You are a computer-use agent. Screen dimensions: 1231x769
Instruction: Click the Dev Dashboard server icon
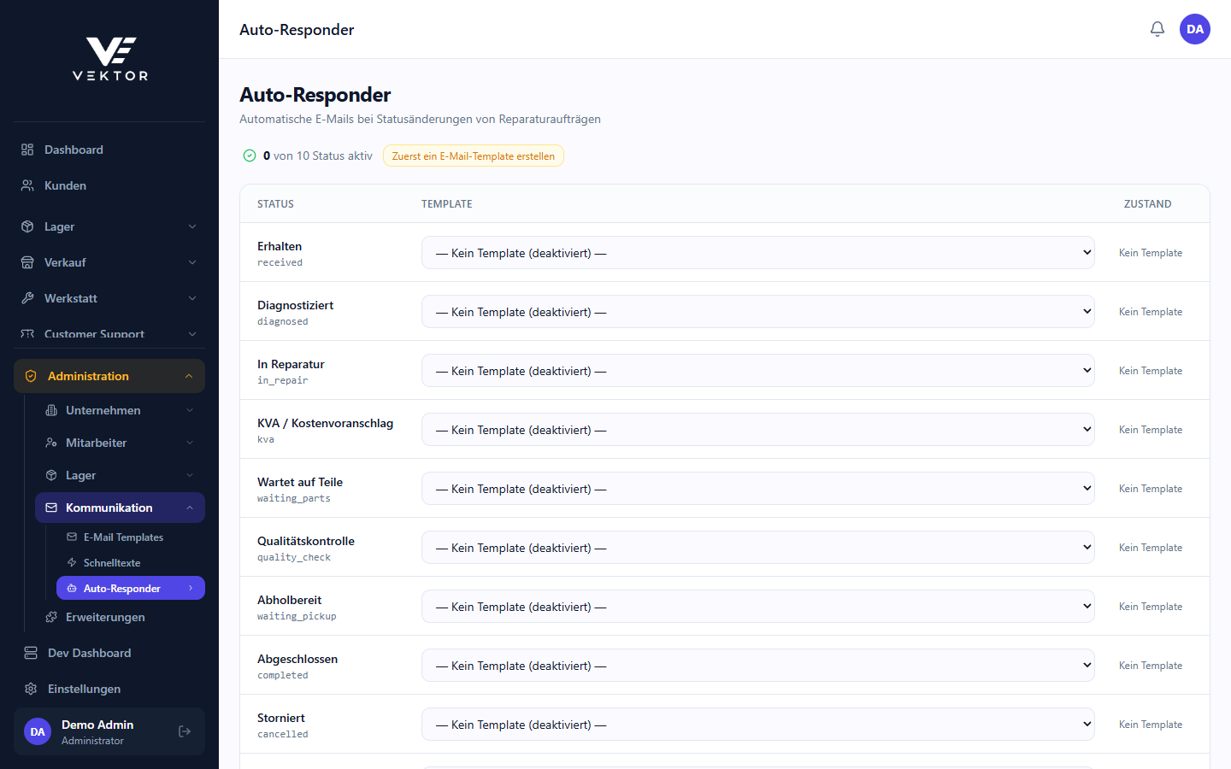(x=31, y=653)
